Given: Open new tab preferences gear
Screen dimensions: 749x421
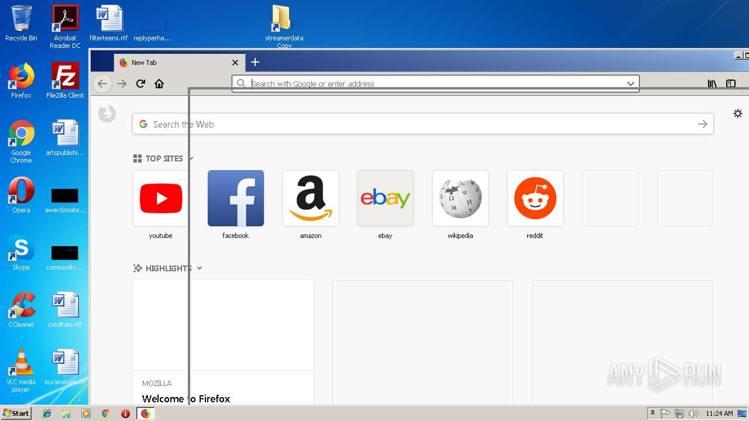Looking at the screenshot, I should point(738,113).
